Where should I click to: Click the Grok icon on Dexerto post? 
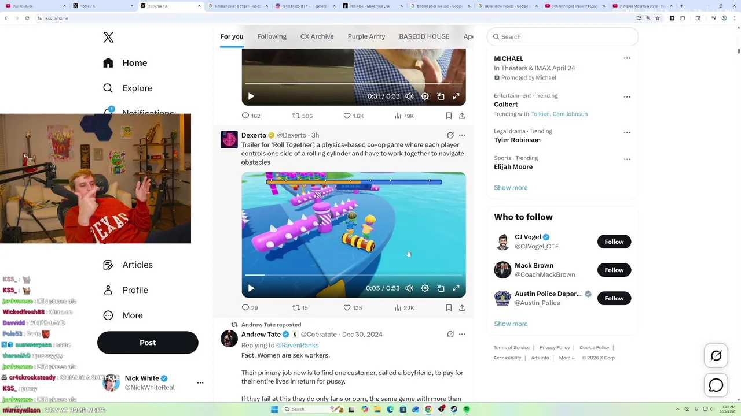450,135
